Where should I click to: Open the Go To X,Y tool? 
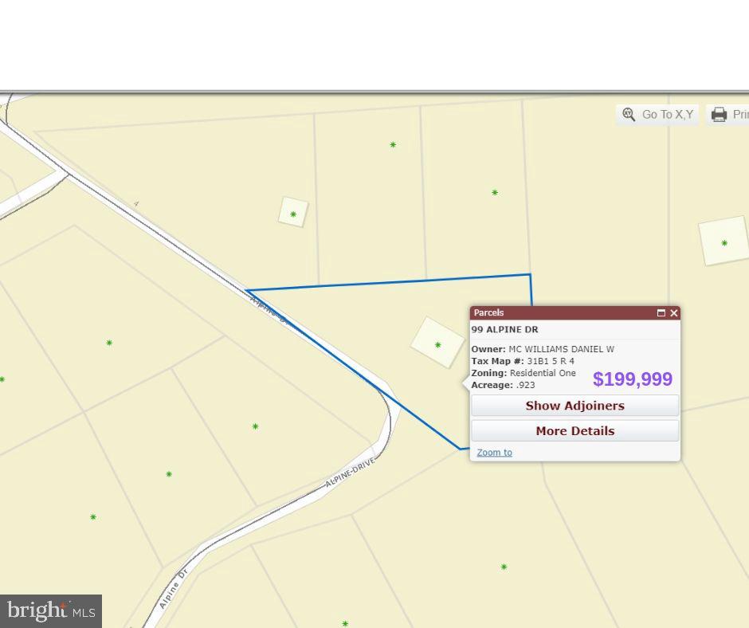click(657, 115)
